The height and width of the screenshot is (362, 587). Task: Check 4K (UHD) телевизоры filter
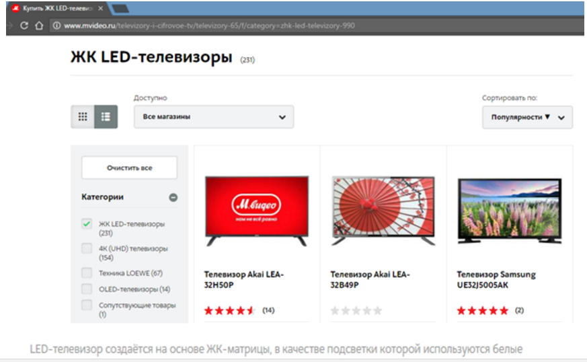coord(87,248)
